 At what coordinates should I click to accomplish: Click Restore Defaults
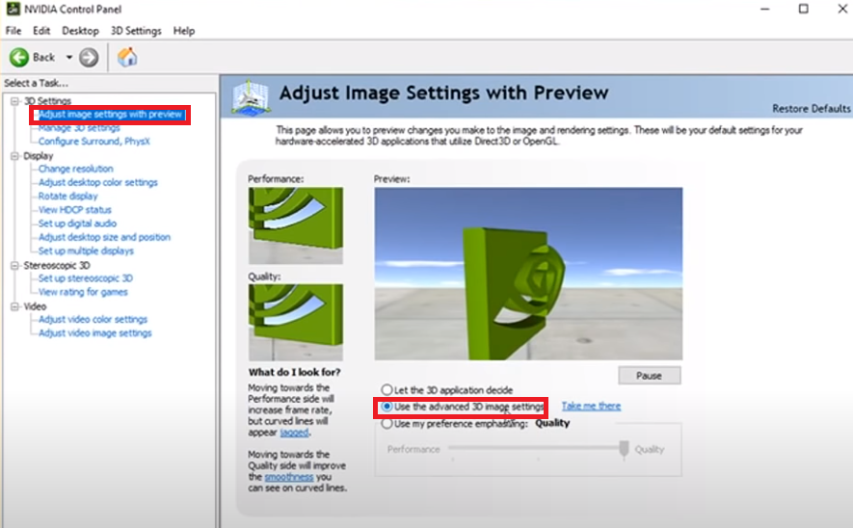click(812, 109)
